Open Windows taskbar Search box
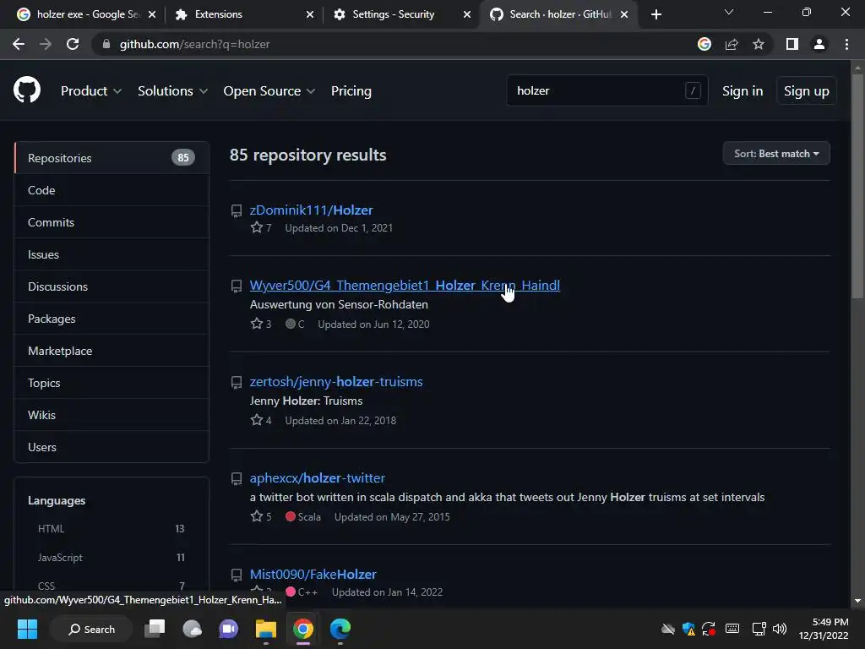The image size is (865, 649). [x=91, y=629]
